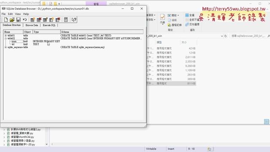Open the Edit menu
The width and height of the screenshot is (270, 152).
coord(10,14)
